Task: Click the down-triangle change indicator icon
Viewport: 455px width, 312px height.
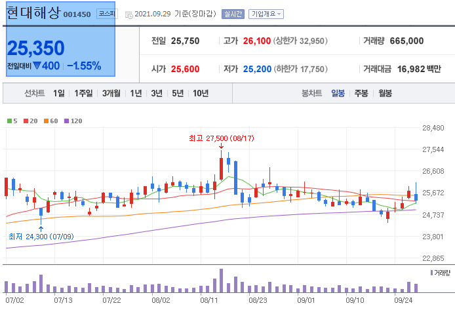Action: tap(37, 66)
